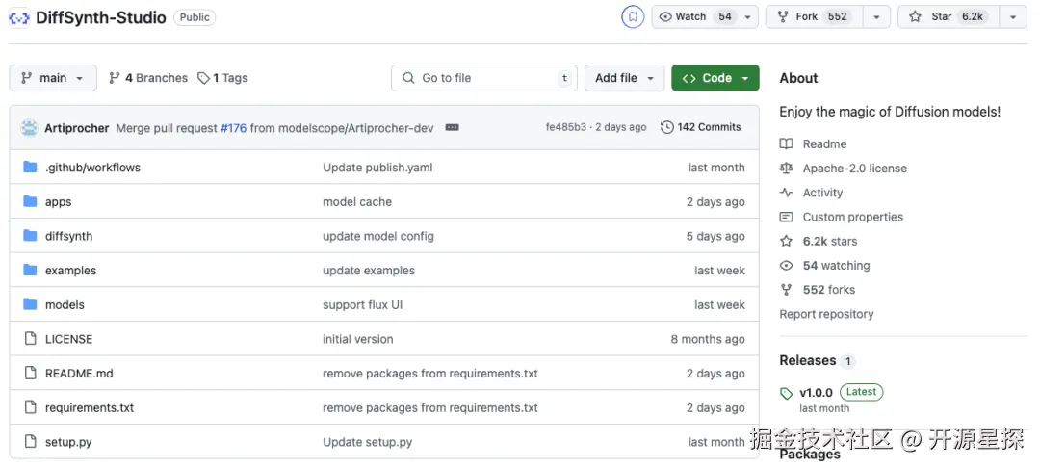The image size is (1040, 468).
Task: View the 1 Tags link
Action: [222, 78]
